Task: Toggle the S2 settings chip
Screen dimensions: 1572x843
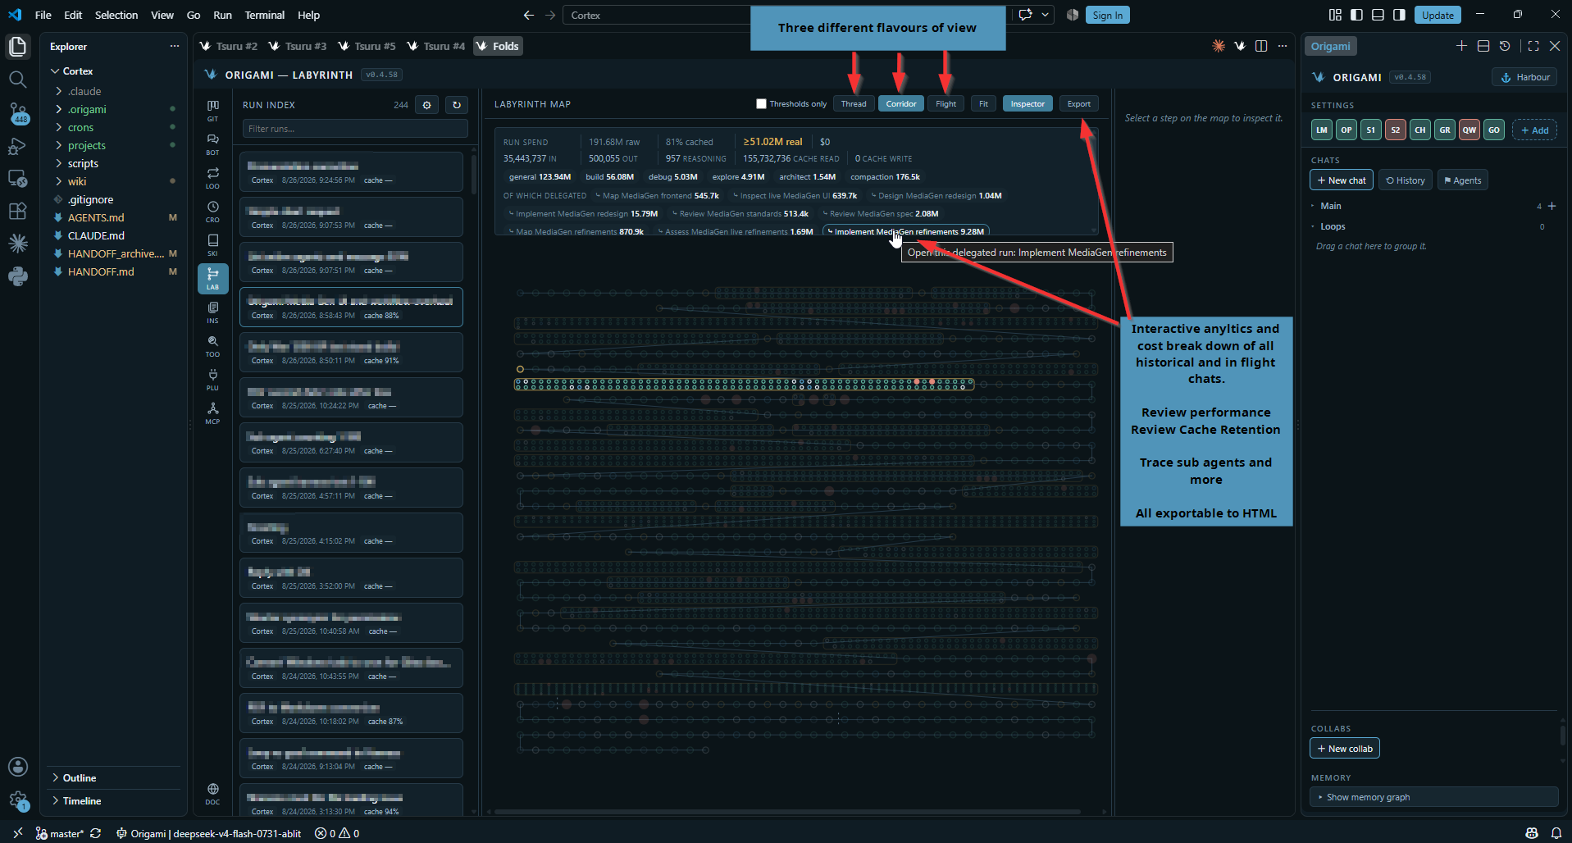Action: point(1396,130)
